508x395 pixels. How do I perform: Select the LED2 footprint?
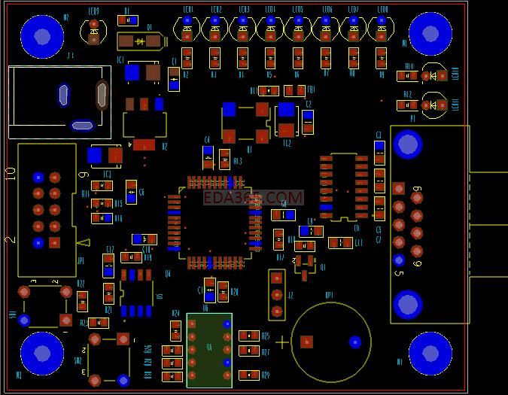[x=214, y=29]
